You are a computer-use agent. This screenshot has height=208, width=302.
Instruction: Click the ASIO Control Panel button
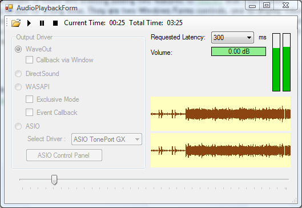[x=64, y=155]
